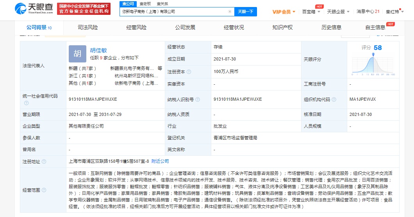This screenshot has width=414, height=217.
Task: Click the company type 其他有限责任公司
Action: point(86,126)
